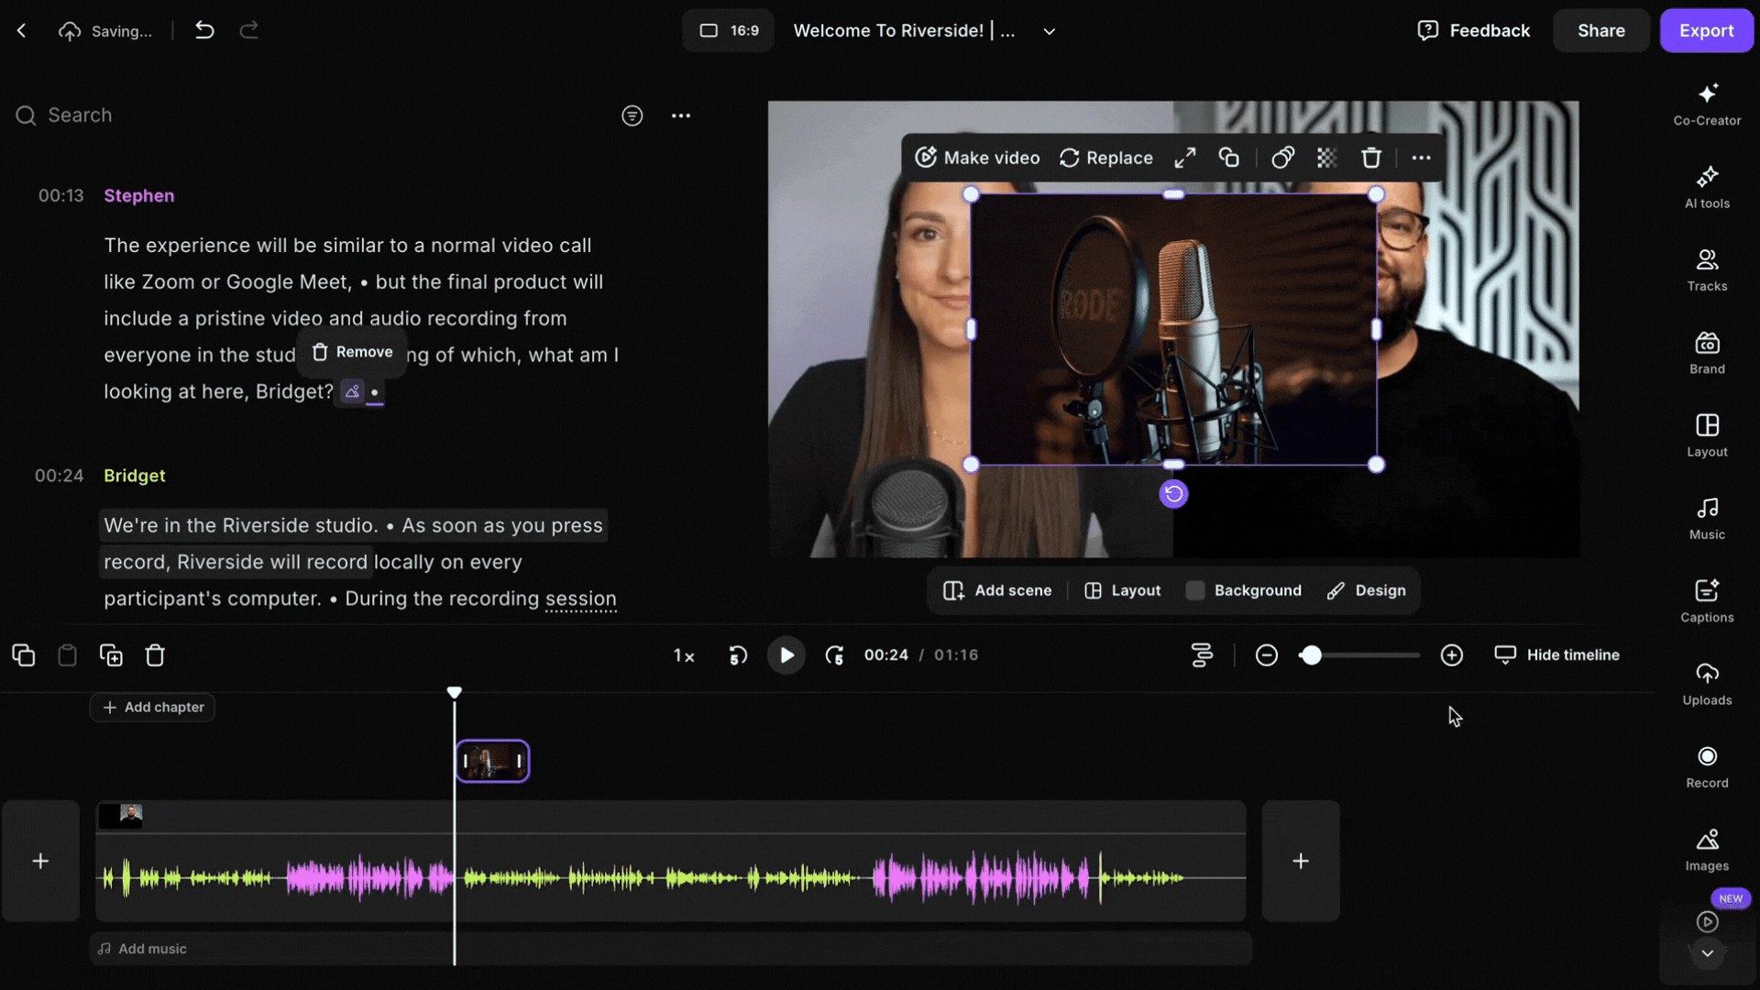This screenshot has width=1760, height=990.
Task: Open the 1x playback speed selector
Action: (684, 655)
